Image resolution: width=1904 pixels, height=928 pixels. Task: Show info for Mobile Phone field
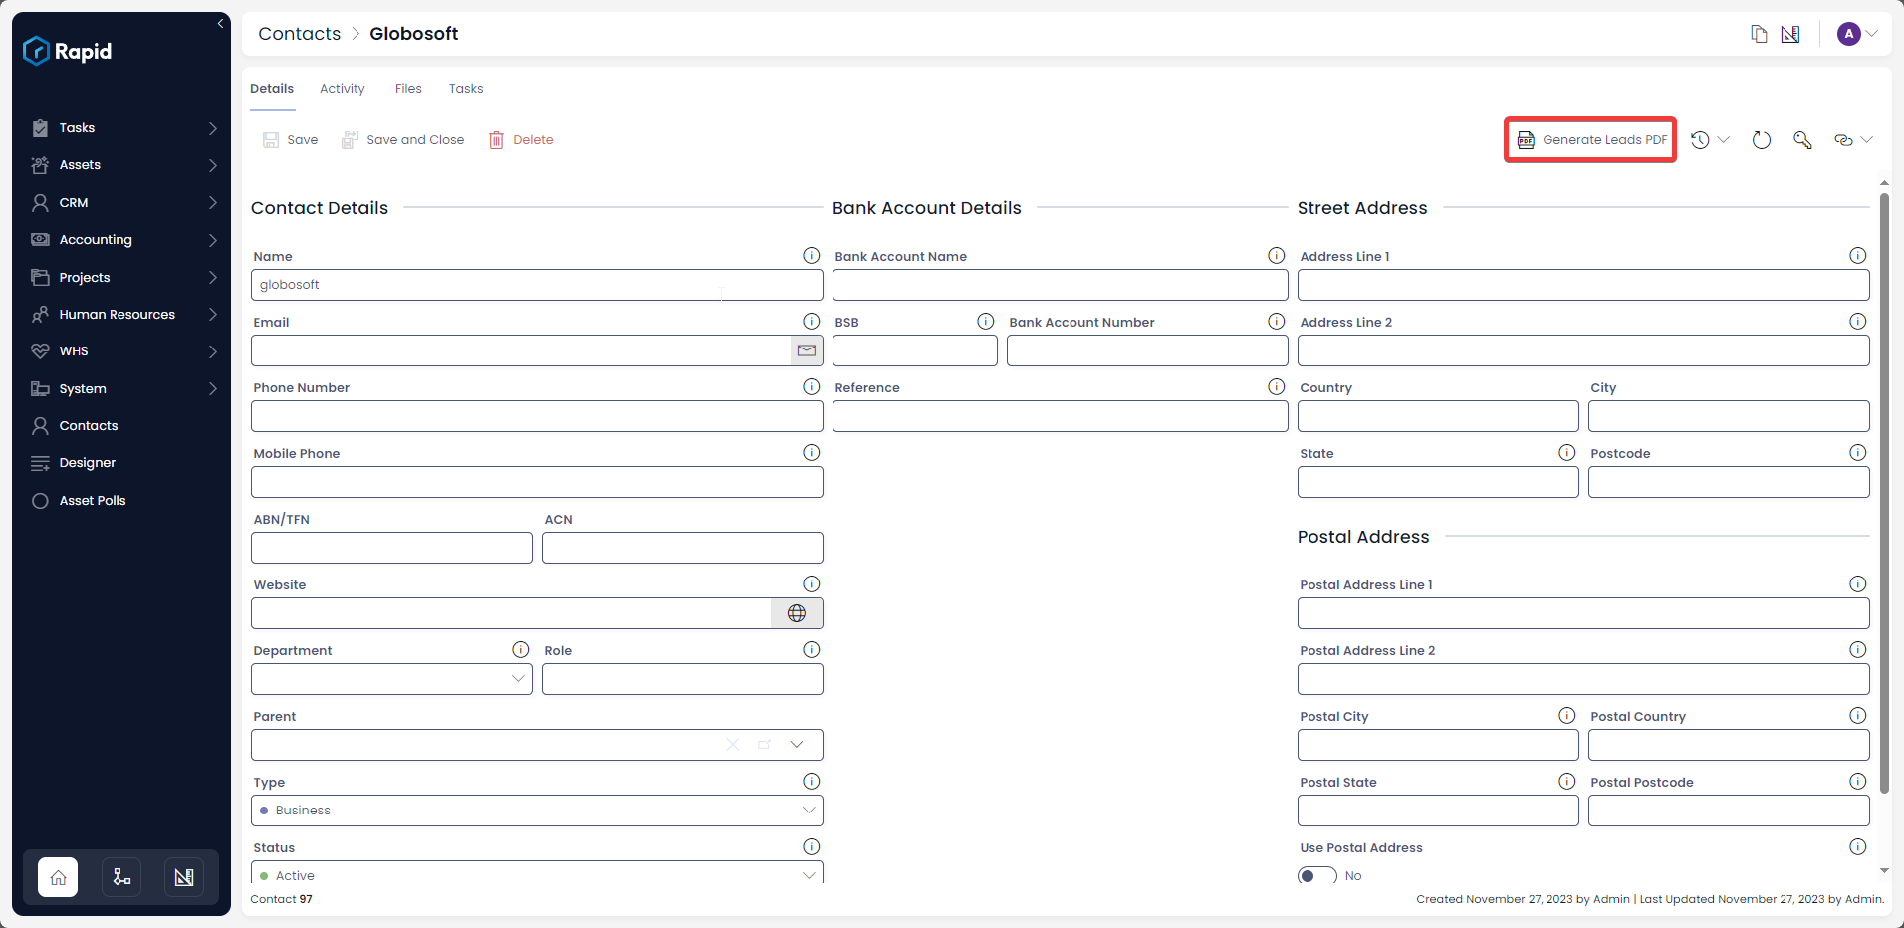pyautogui.click(x=812, y=453)
